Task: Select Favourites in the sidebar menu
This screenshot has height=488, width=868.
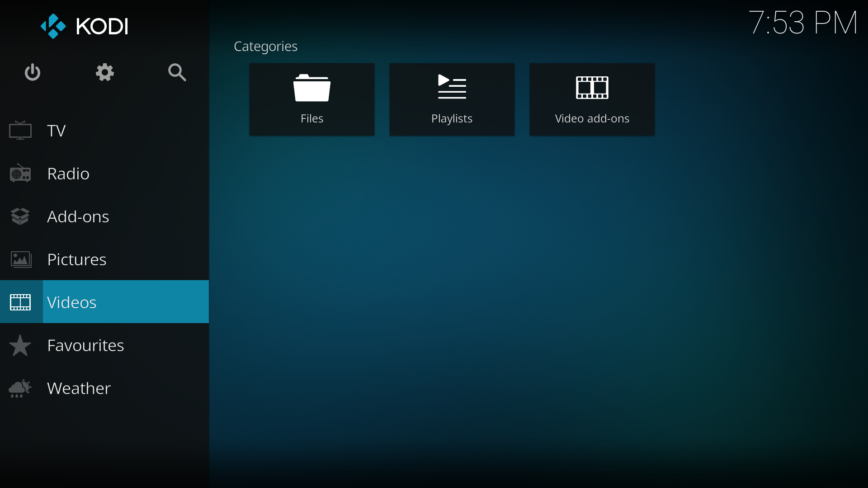Action: click(85, 345)
